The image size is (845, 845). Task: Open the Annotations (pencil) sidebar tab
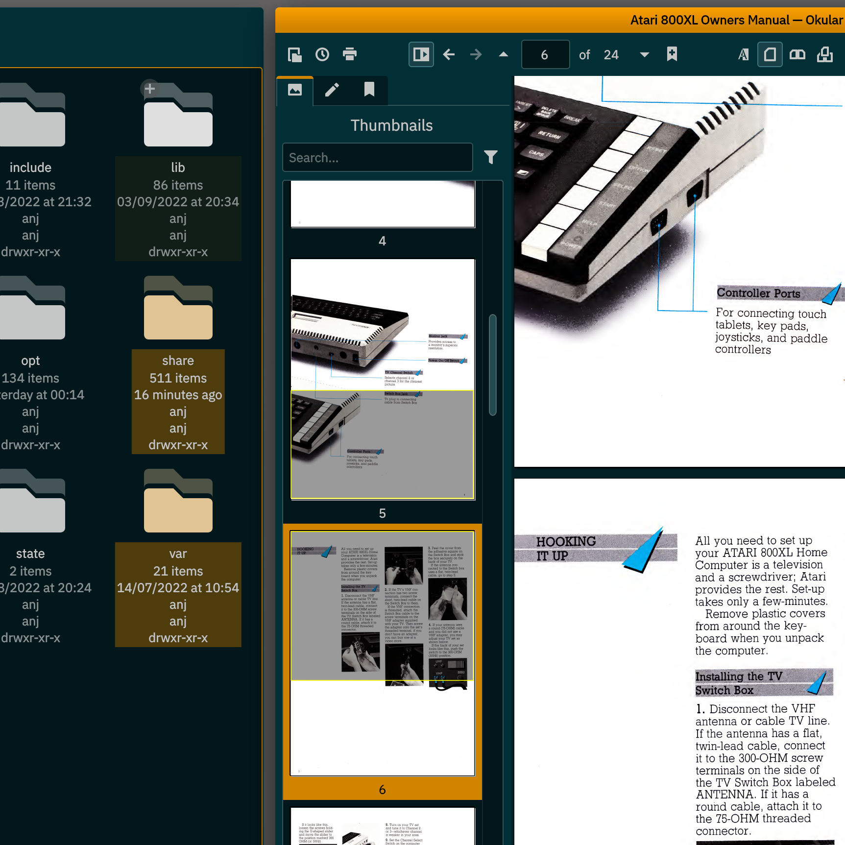(332, 90)
